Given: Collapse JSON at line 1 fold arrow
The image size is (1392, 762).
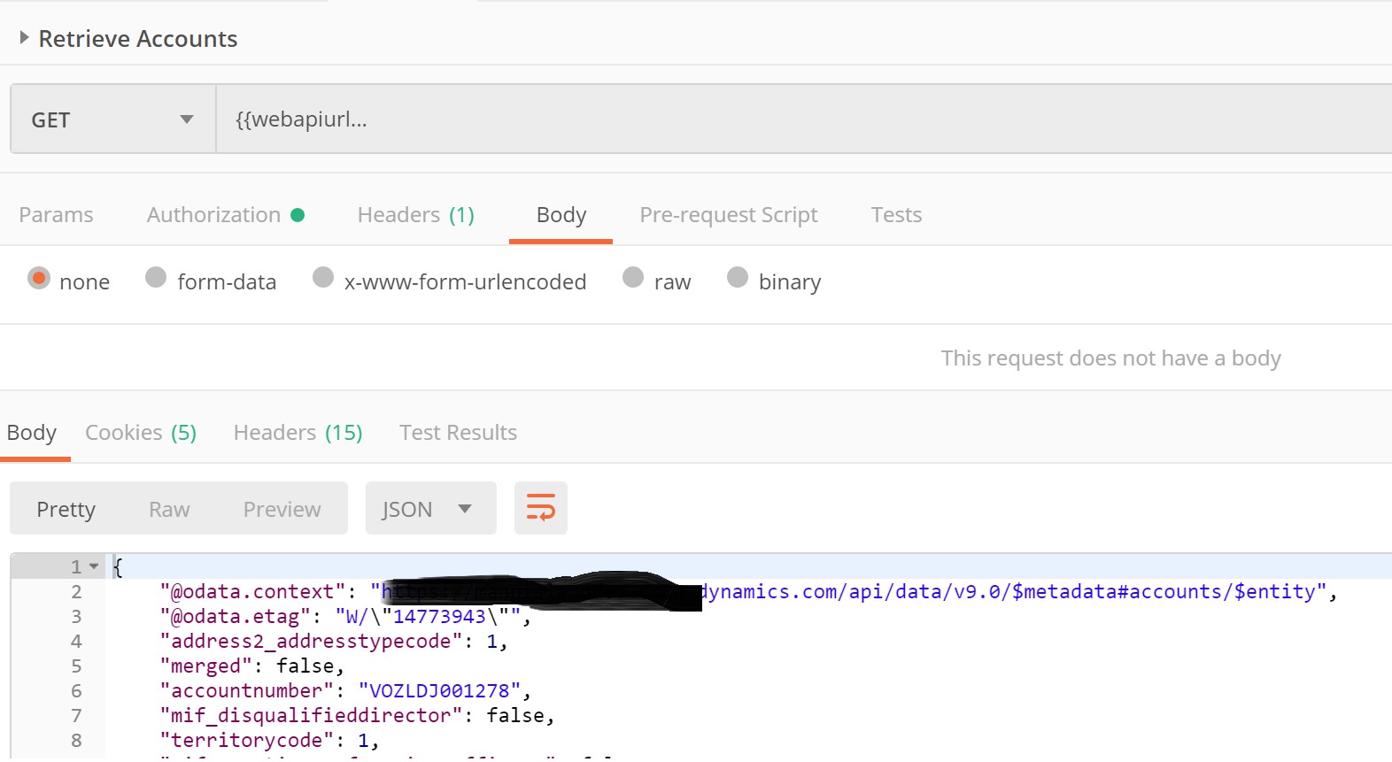Looking at the screenshot, I should [94, 566].
